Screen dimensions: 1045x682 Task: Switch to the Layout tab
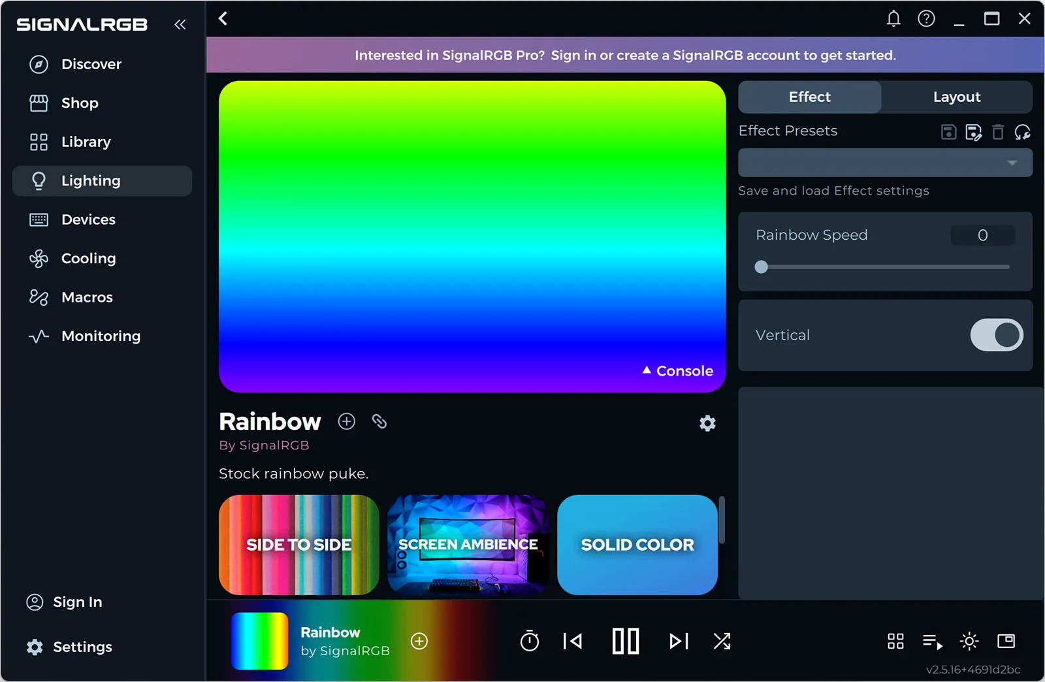[956, 97]
